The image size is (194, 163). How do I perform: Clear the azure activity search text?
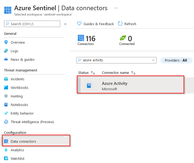click(x=153, y=60)
